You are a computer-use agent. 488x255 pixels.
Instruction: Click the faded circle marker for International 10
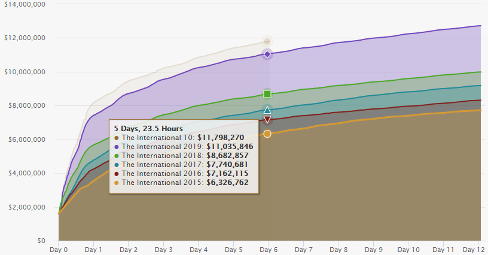(x=267, y=41)
